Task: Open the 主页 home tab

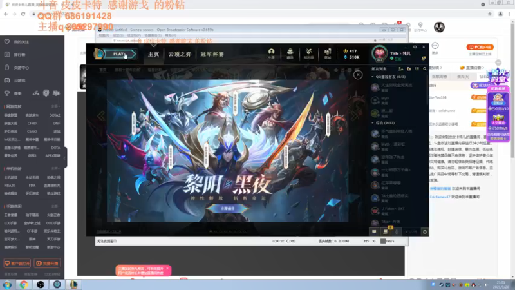Action: [x=153, y=54]
